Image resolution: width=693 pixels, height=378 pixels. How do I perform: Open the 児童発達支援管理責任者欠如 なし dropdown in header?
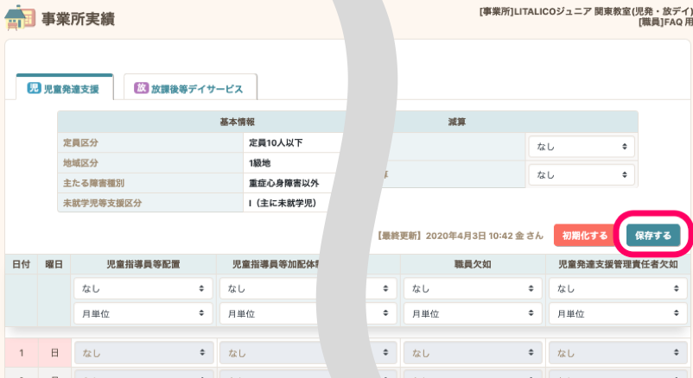click(x=618, y=288)
